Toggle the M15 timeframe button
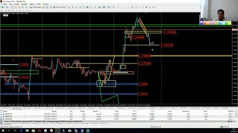 click(9, 10)
